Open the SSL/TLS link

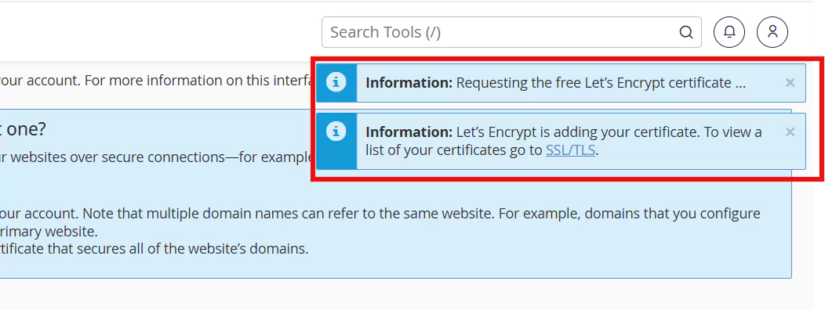(x=570, y=150)
